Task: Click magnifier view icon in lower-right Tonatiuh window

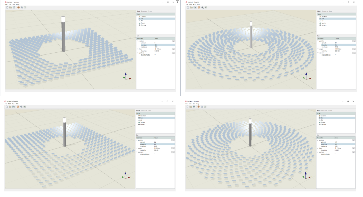Action: pos(202,107)
